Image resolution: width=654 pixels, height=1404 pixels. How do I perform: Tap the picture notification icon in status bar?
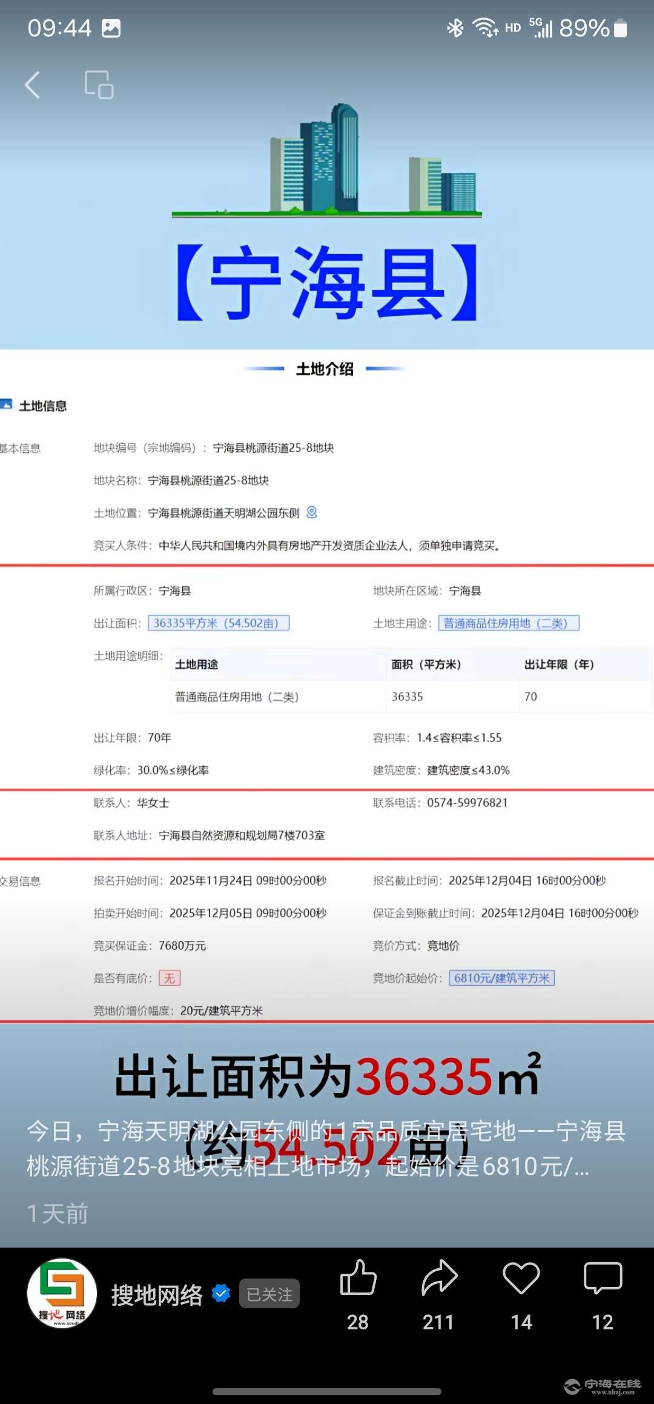tap(111, 28)
